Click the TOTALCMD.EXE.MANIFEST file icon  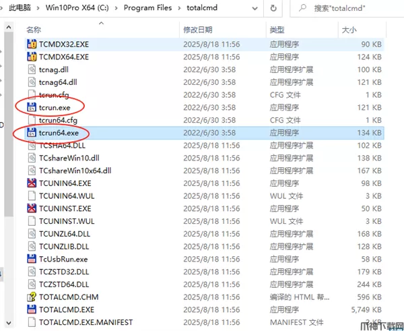[x=32, y=322]
